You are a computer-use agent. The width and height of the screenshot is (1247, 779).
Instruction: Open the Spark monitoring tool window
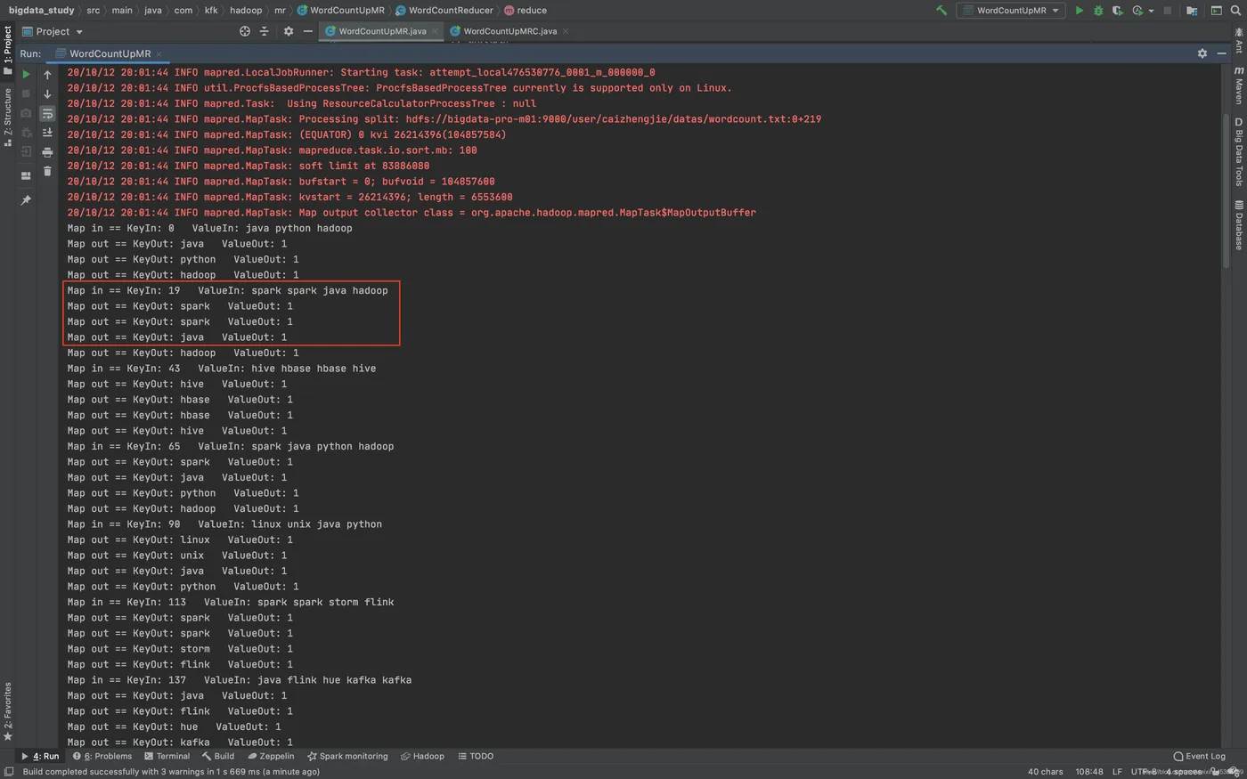tap(347, 756)
